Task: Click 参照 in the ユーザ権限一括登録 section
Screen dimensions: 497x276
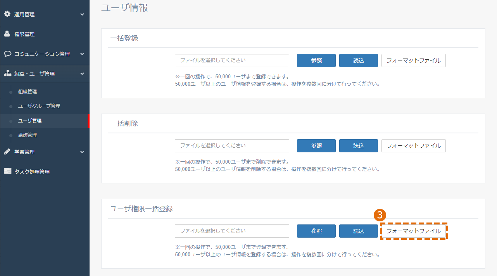Action: 316,231
